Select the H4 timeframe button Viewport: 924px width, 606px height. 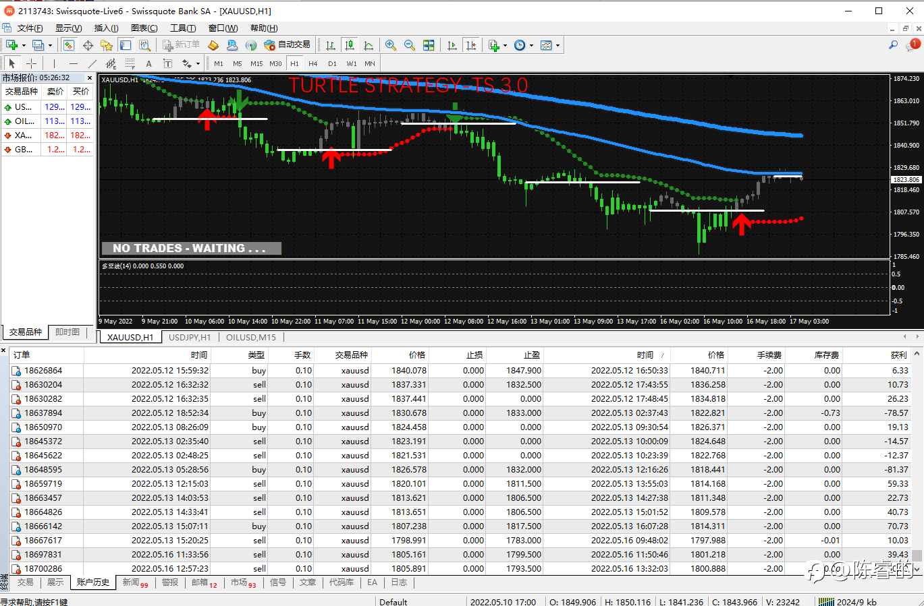pos(312,63)
